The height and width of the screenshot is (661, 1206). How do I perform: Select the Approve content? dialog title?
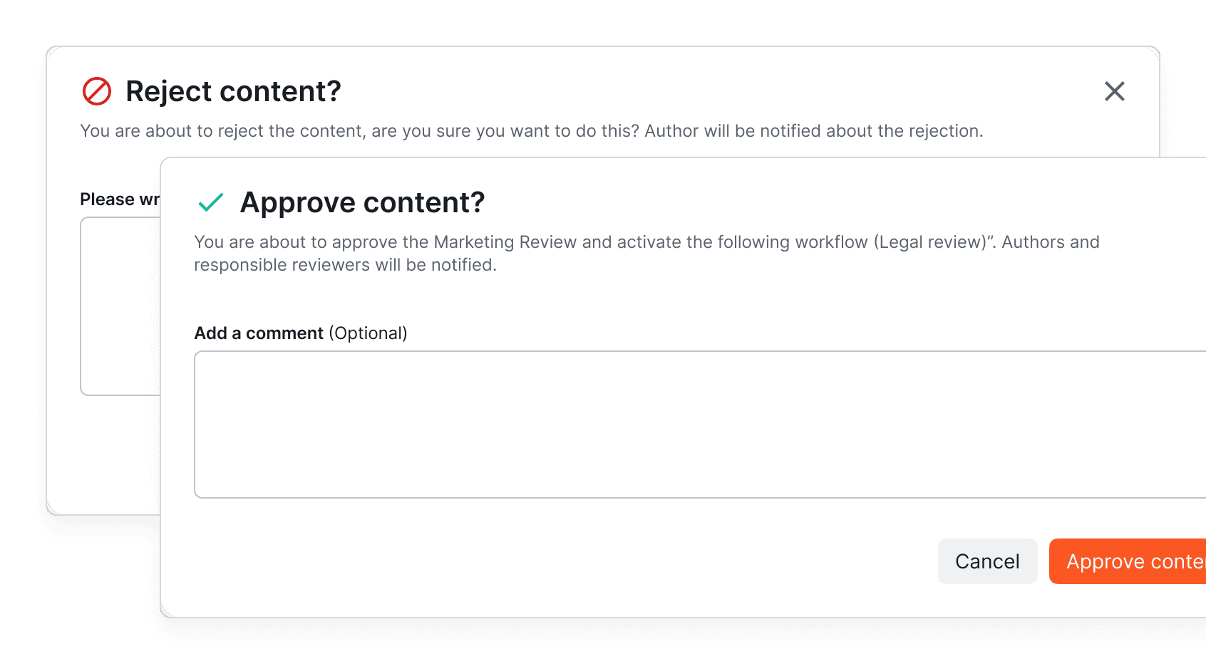pos(362,203)
